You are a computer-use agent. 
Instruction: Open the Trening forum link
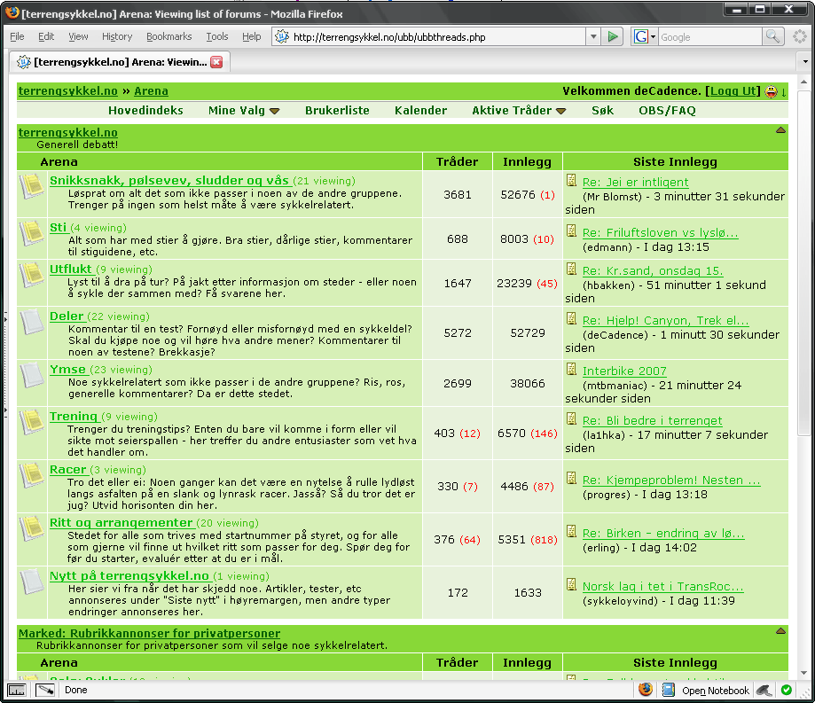point(74,416)
